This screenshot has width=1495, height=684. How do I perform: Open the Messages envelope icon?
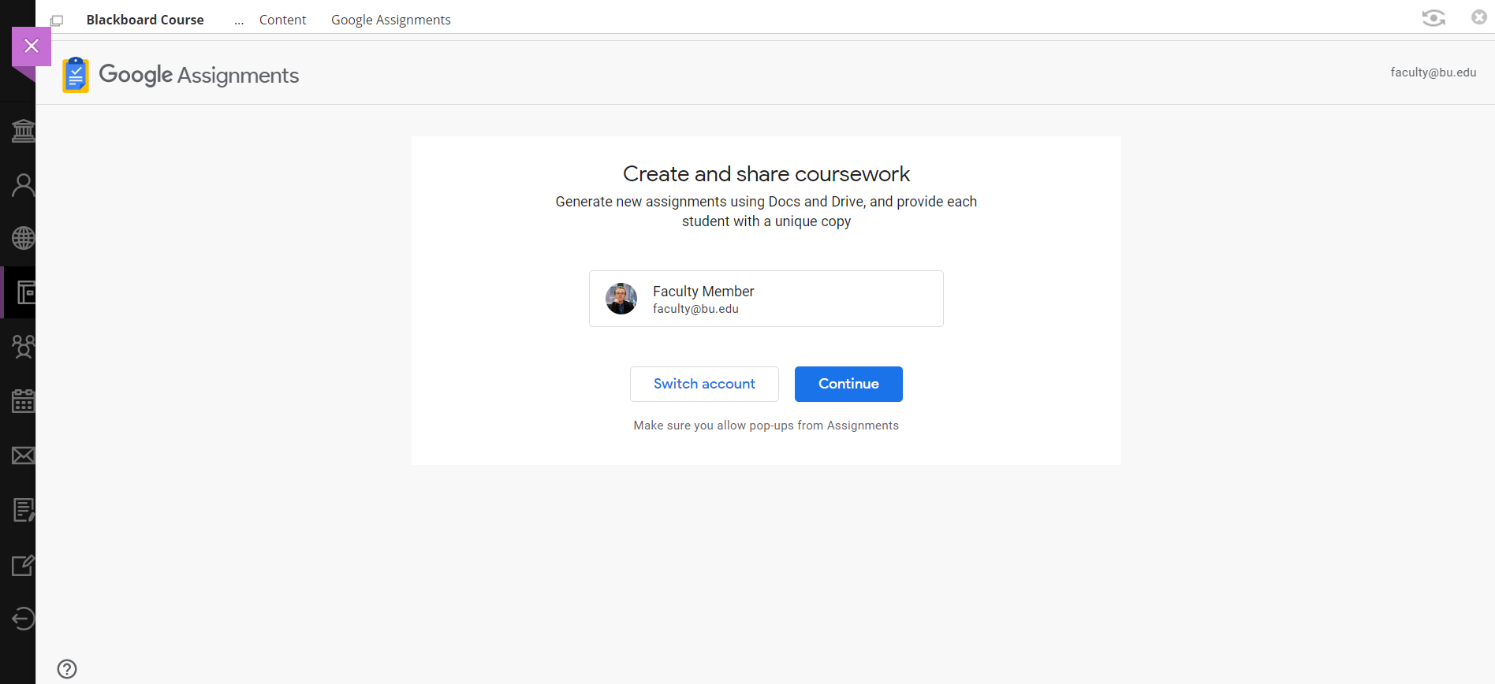pos(23,455)
